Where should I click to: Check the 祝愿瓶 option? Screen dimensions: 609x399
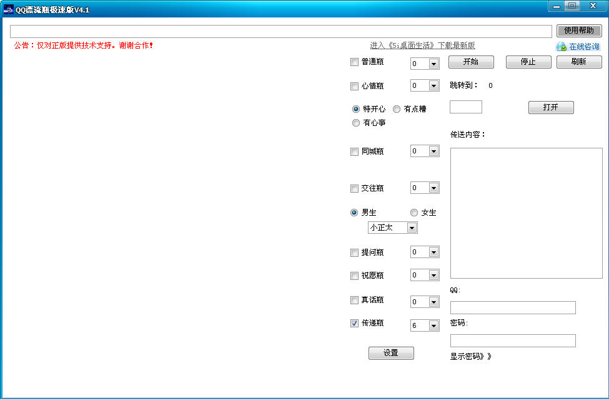click(x=354, y=276)
